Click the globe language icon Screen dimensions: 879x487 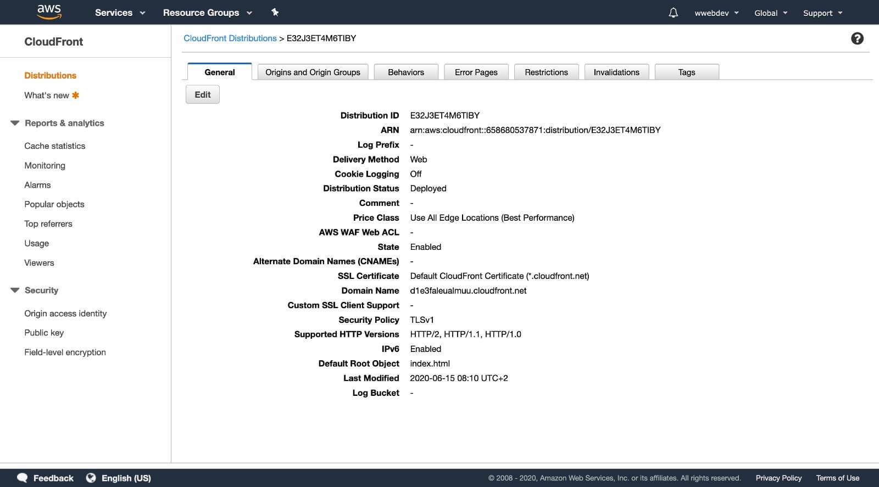pos(91,478)
